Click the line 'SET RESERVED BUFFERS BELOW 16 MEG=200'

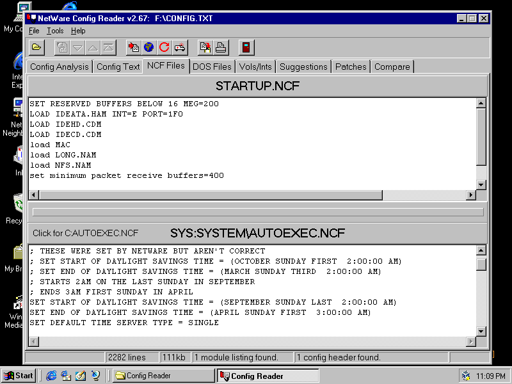coord(124,104)
